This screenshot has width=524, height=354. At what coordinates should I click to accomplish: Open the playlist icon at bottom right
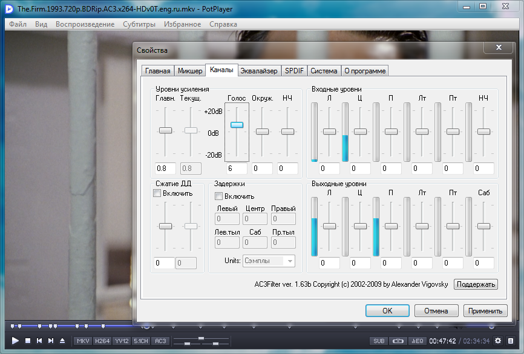click(511, 341)
